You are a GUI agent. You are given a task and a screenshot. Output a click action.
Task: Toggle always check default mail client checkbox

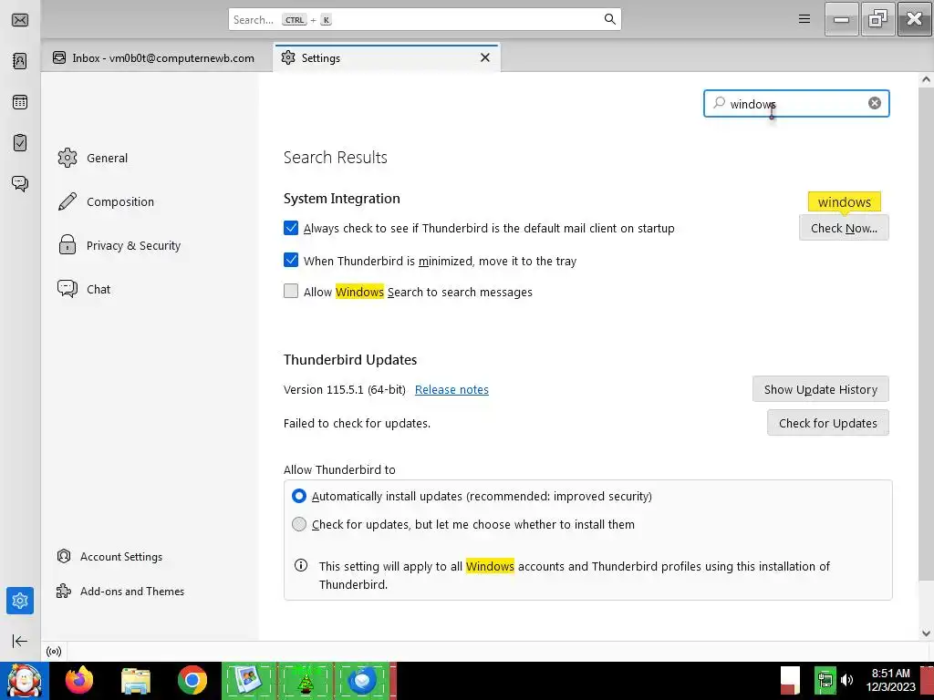pos(291,228)
